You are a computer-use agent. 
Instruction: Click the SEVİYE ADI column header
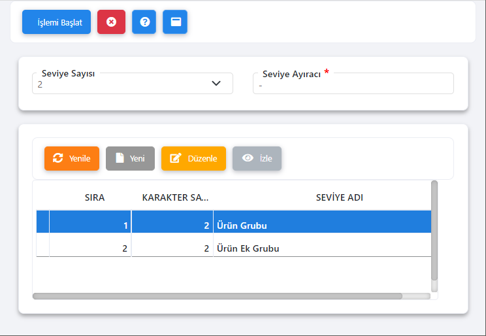pyautogui.click(x=340, y=197)
